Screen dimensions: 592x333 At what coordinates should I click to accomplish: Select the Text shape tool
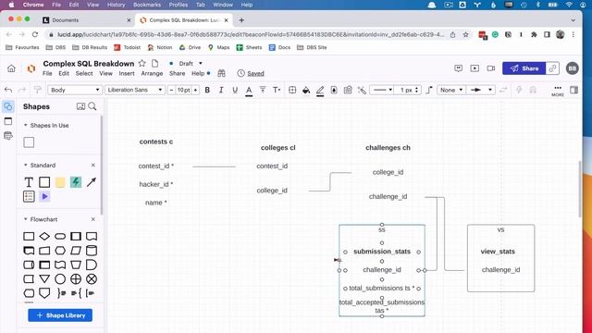pos(29,182)
